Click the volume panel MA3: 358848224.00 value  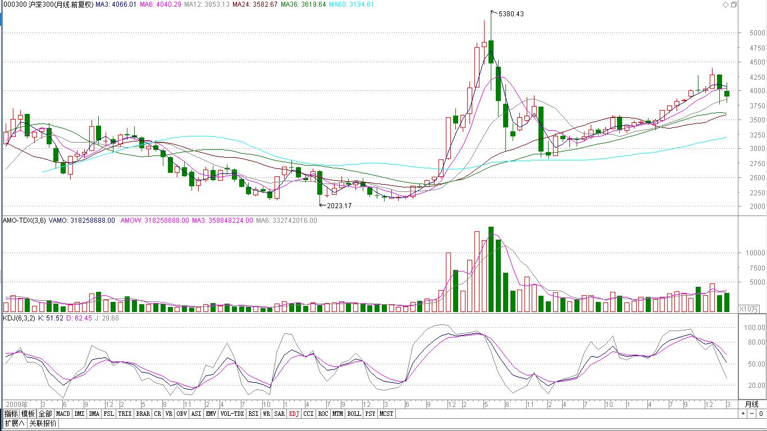click(222, 221)
